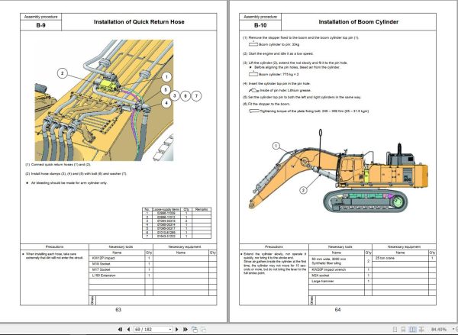The height and width of the screenshot is (335, 458).
Task: Click the title Installation of Boom Cylinder
Action: point(359,22)
